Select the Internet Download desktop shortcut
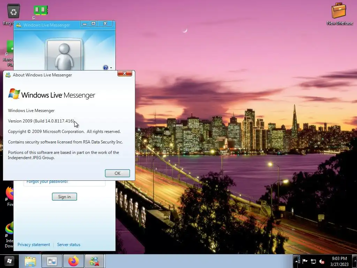The height and width of the screenshot is (268, 357). (9, 235)
